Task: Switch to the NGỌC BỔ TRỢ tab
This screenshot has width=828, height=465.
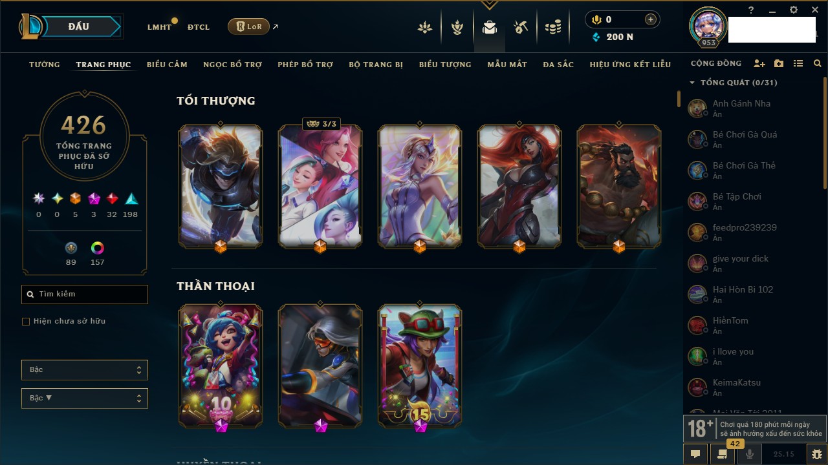Action: click(x=232, y=65)
